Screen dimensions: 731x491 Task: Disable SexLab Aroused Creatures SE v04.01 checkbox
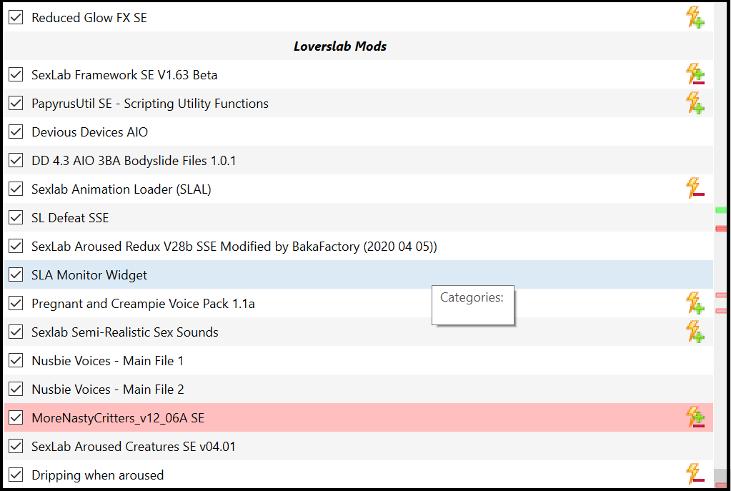coord(16,446)
